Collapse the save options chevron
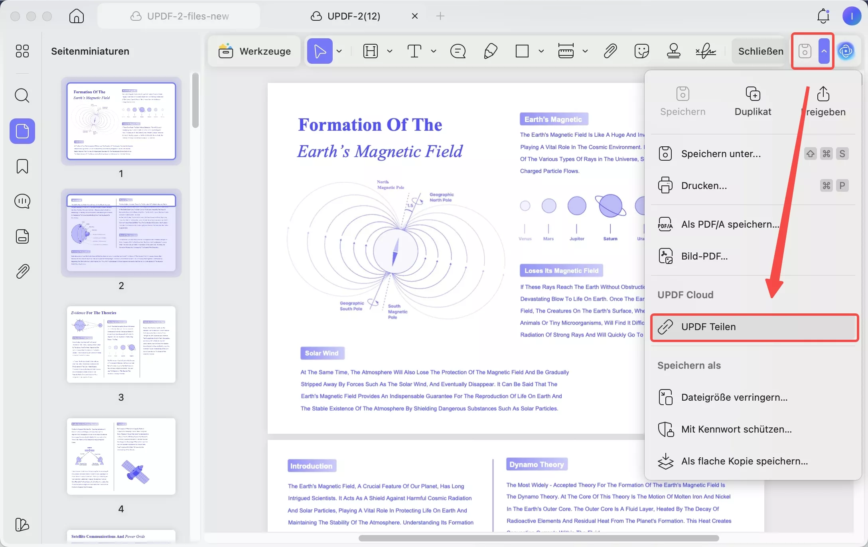Viewport: 868px width, 547px height. (824, 51)
